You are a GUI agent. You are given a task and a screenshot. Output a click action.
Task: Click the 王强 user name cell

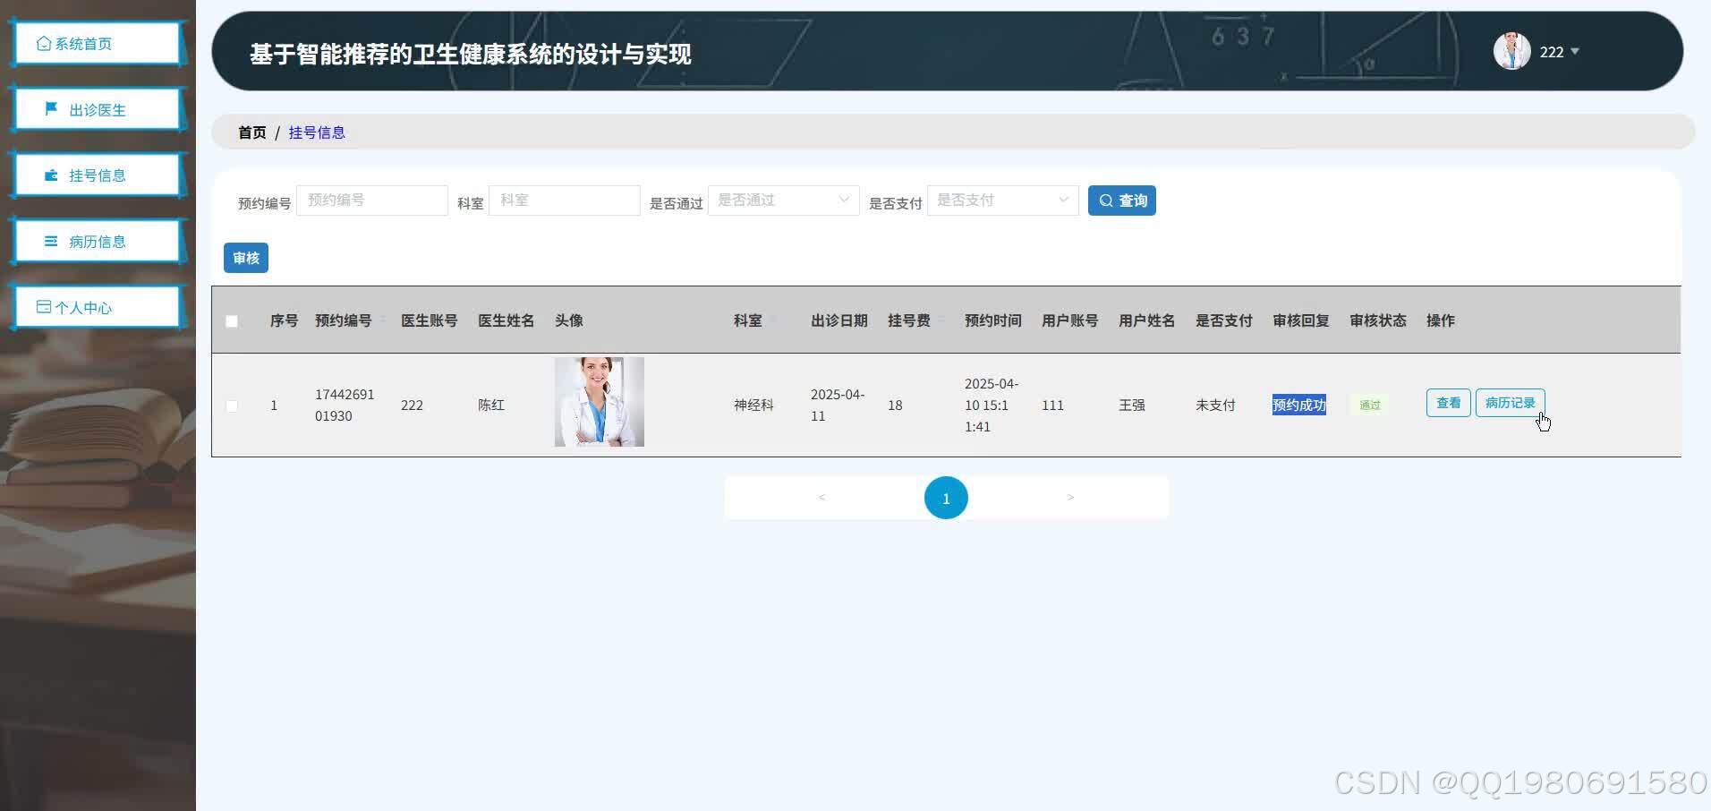pos(1132,405)
